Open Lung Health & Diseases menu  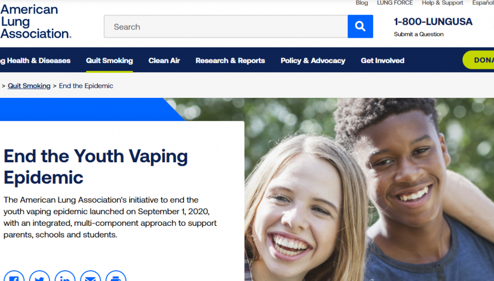(36, 61)
